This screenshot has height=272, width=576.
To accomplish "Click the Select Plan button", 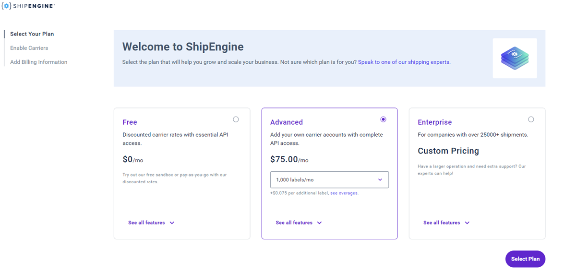I will (525, 259).
